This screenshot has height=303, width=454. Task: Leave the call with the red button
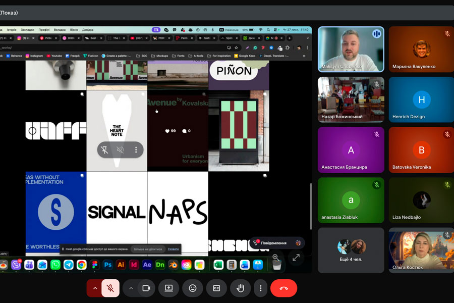pyautogui.click(x=283, y=288)
